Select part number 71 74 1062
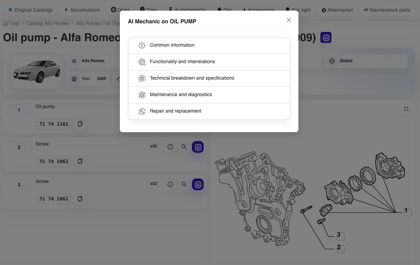This screenshot has height=265, width=420. click(x=54, y=161)
